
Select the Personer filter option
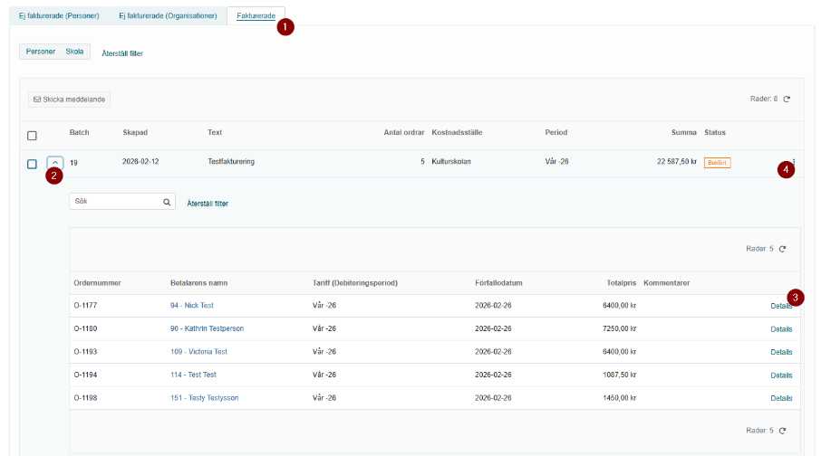(40, 52)
